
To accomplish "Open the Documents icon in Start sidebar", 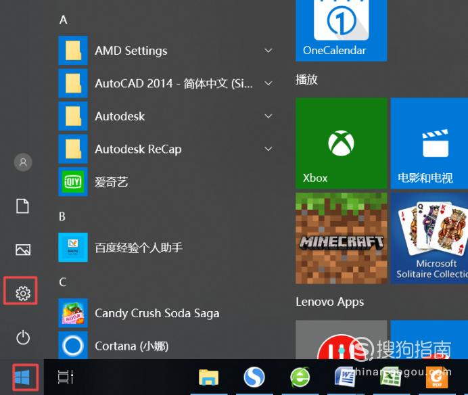I will 22,206.
